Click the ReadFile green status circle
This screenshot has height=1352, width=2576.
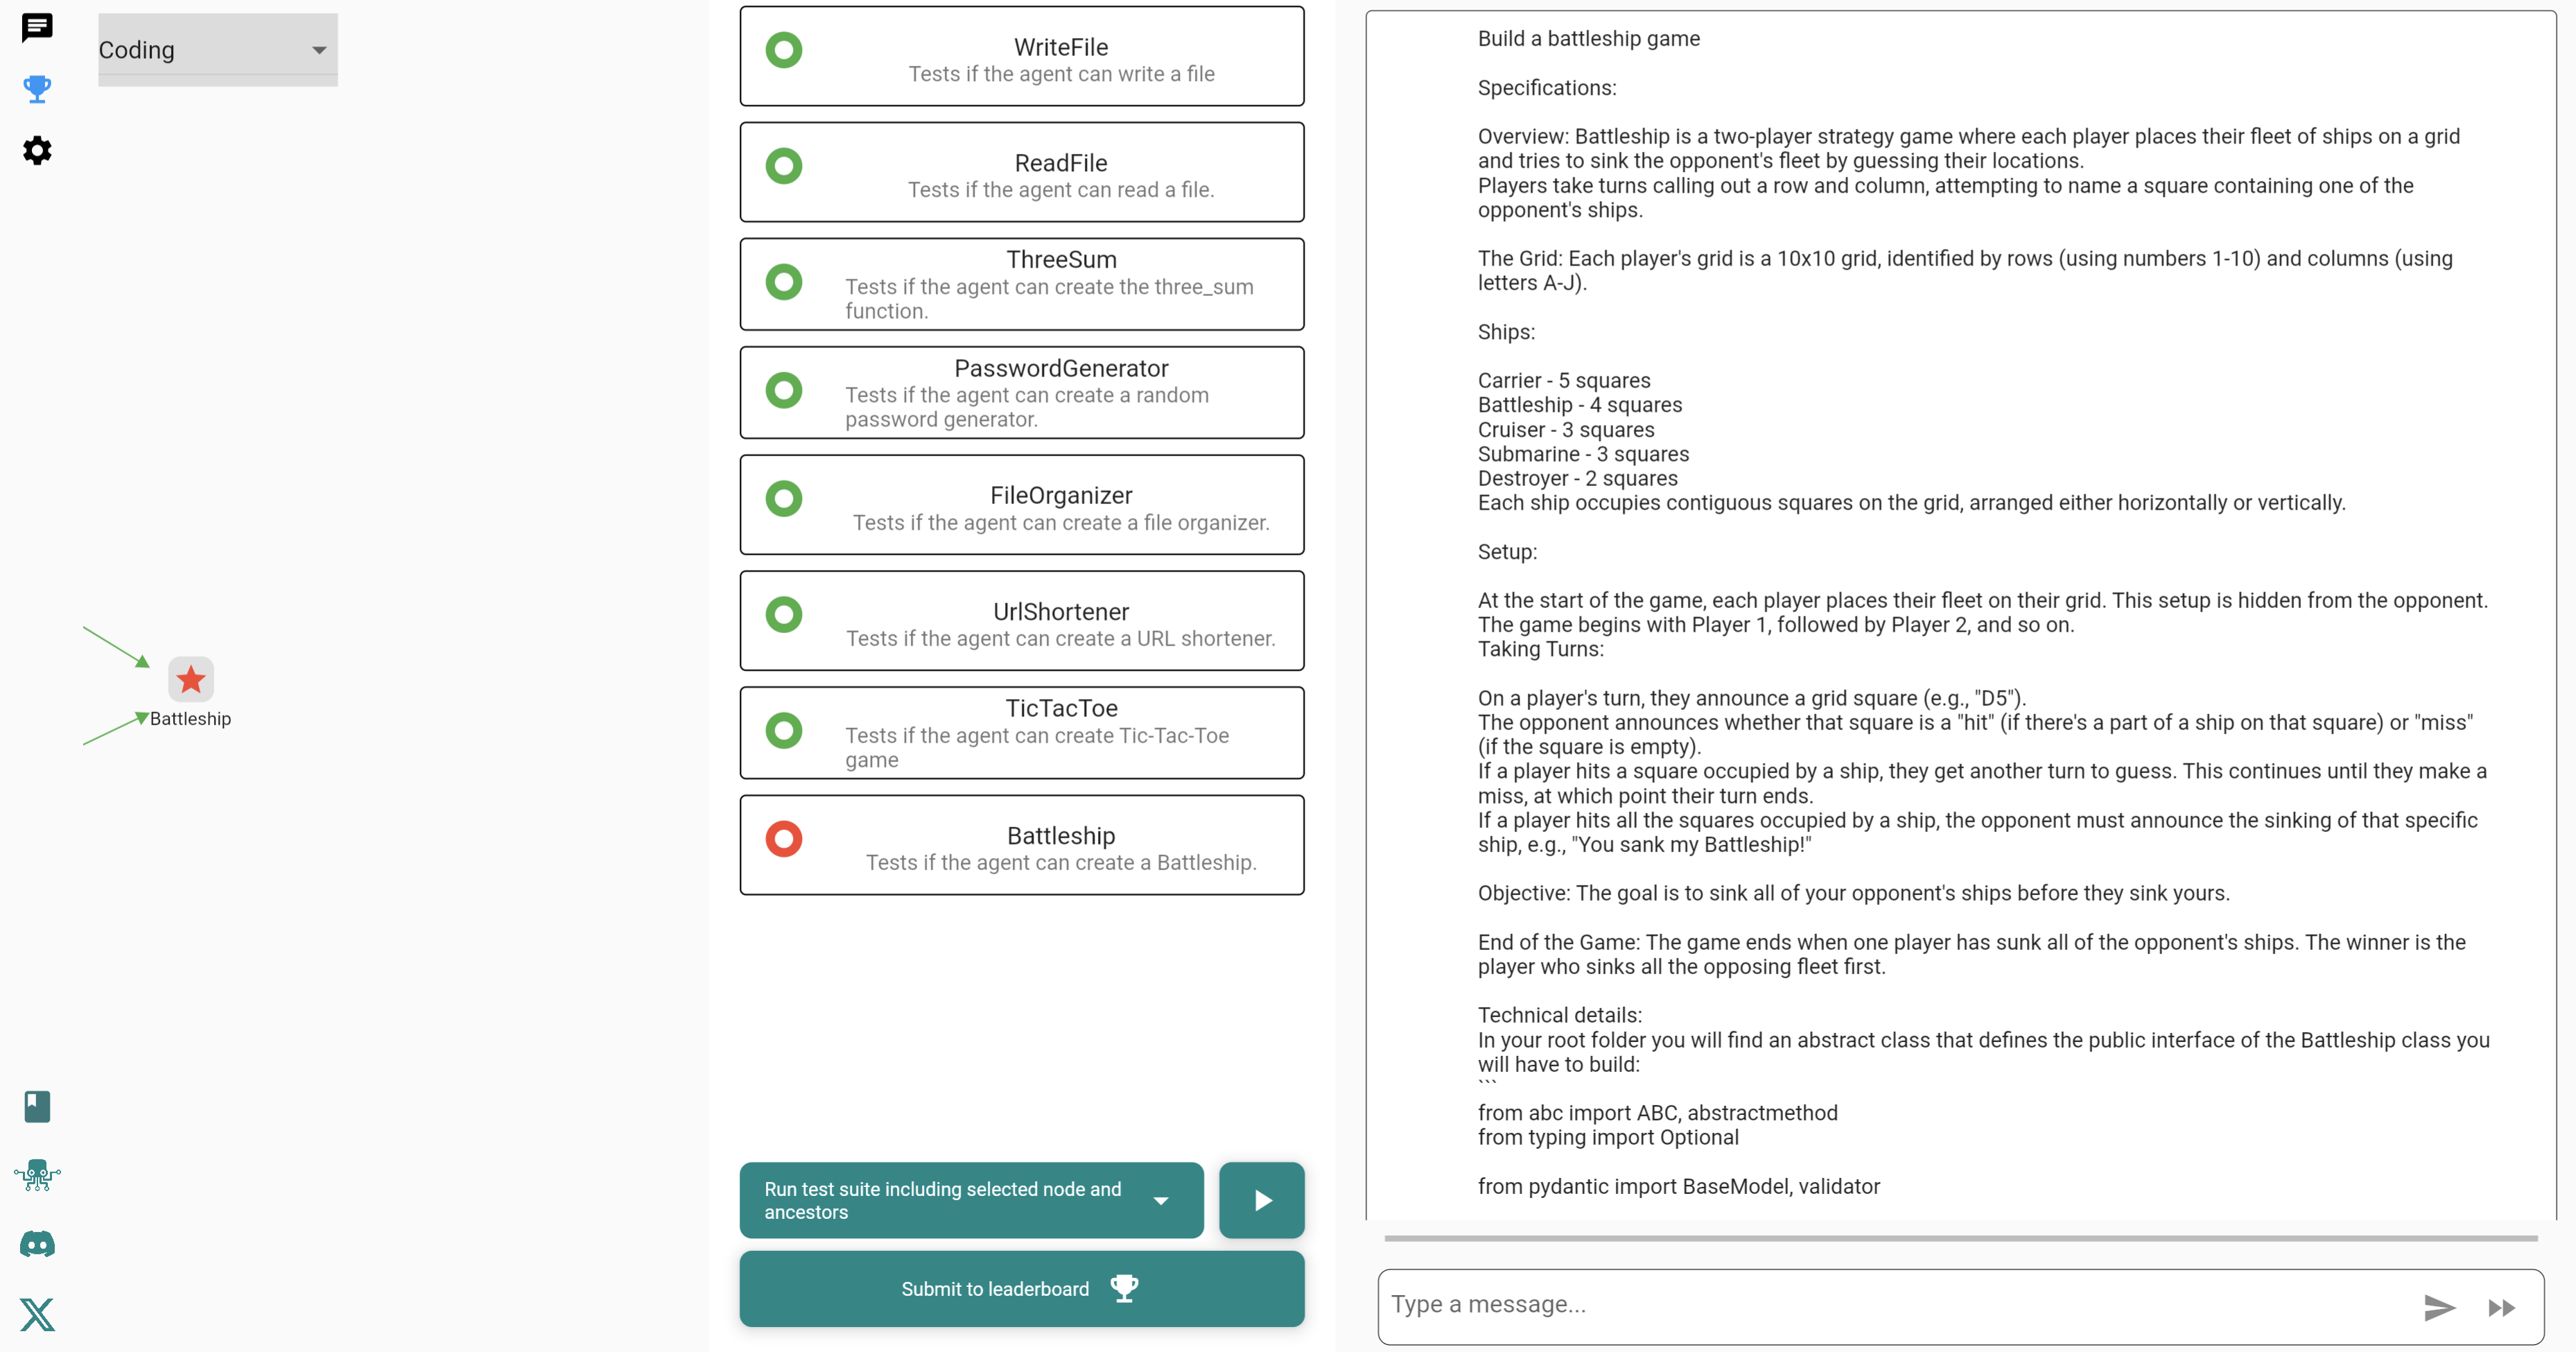(784, 166)
